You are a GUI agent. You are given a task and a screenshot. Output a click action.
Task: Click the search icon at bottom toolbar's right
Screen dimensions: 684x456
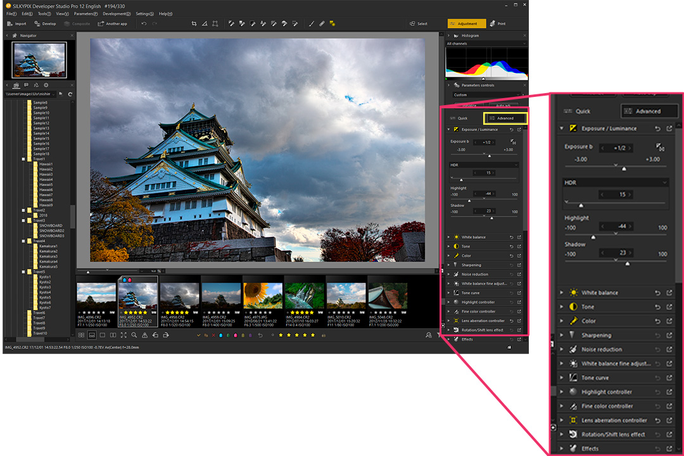(x=428, y=335)
